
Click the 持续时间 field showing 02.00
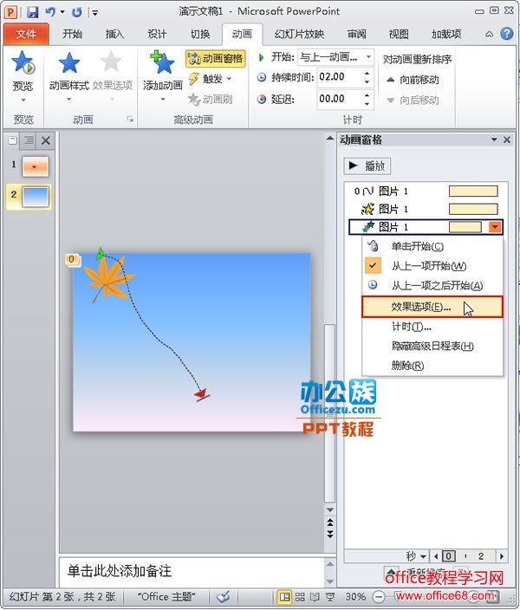(341, 77)
